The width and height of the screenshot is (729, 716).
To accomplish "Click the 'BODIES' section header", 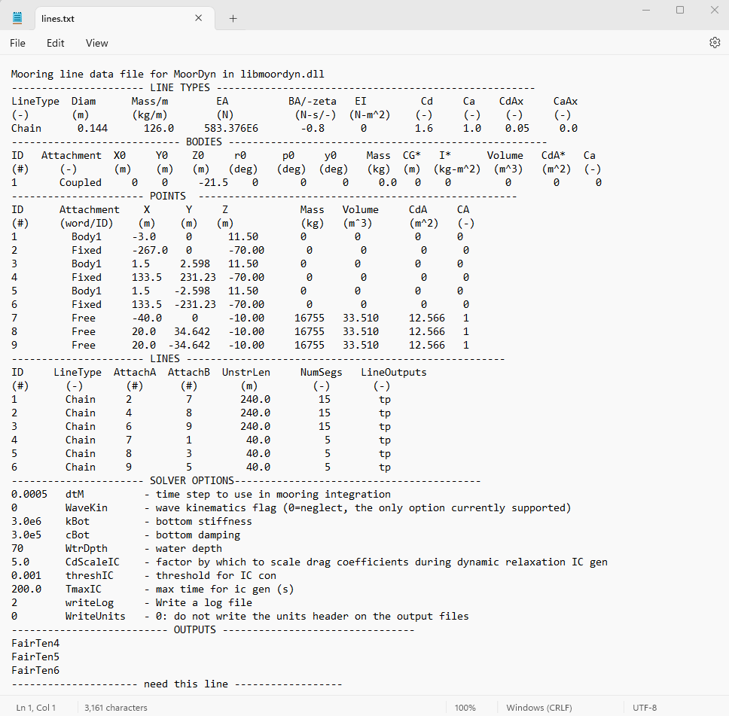I will [203, 142].
